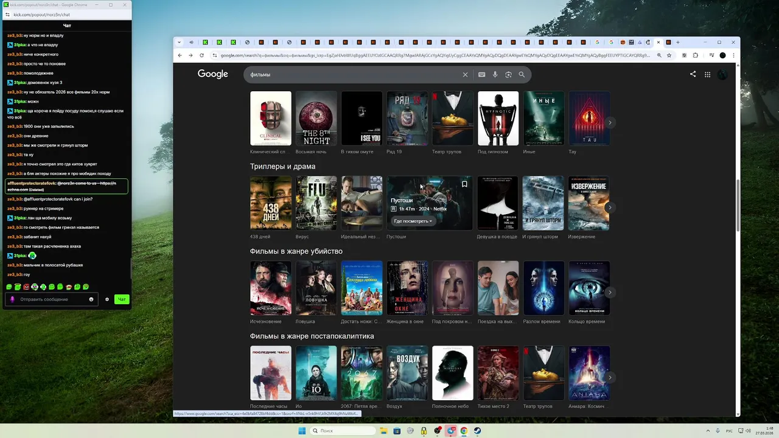This screenshot has width=779, height=438.
Task: Open the Фильмы в жанре постапокалиптика heading
Action: click(312, 336)
